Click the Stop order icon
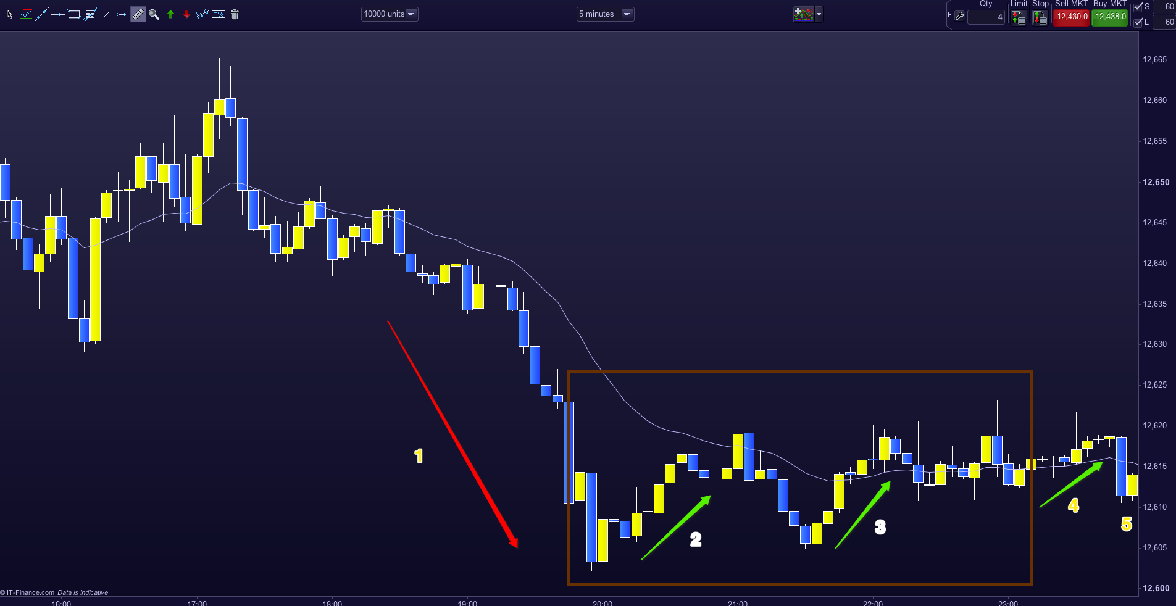1176x606 pixels. [x=1040, y=17]
